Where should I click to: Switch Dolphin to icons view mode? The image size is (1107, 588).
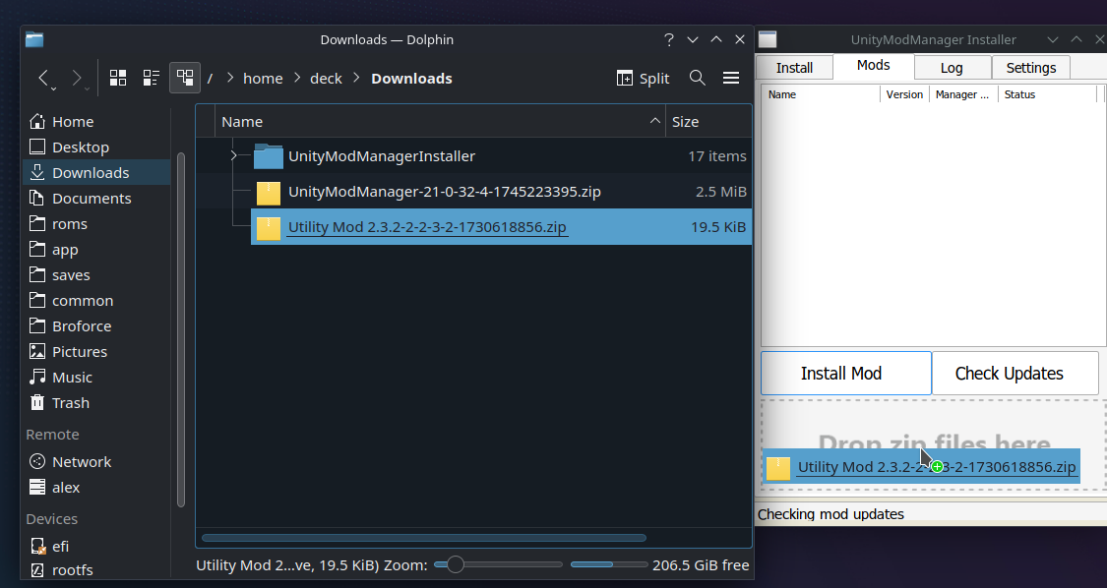[118, 78]
